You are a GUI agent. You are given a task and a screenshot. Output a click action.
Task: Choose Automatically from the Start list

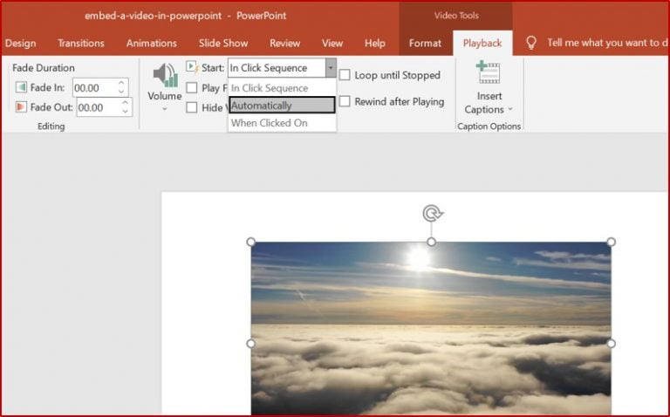[x=281, y=106]
